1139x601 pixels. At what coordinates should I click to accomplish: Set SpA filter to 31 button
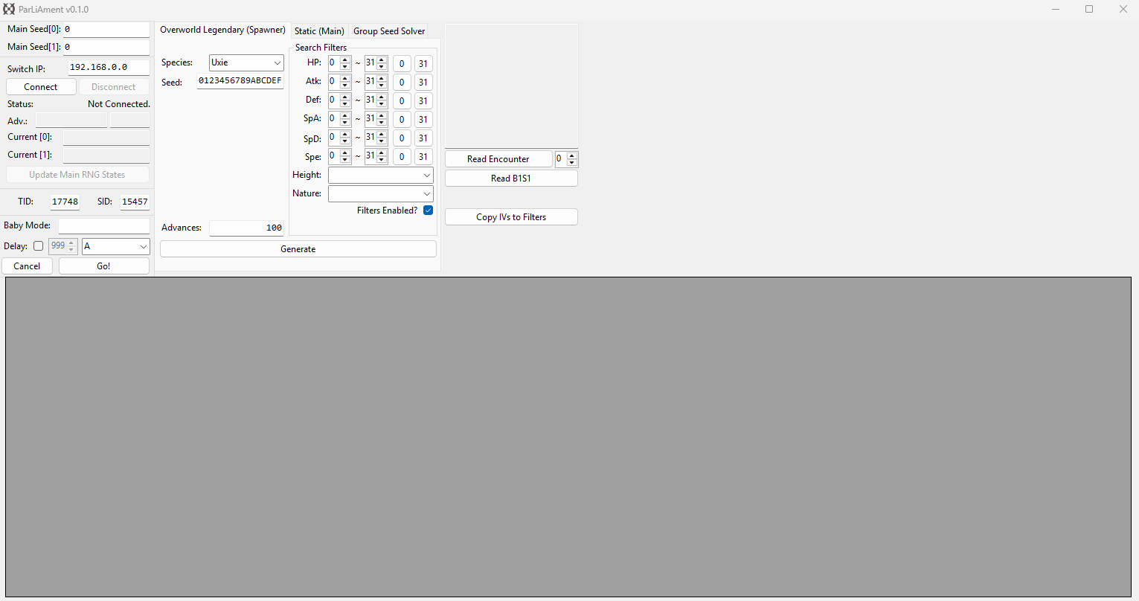[x=423, y=120]
